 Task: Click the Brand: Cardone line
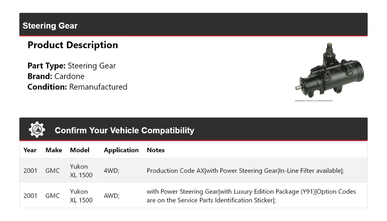tap(56, 76)
